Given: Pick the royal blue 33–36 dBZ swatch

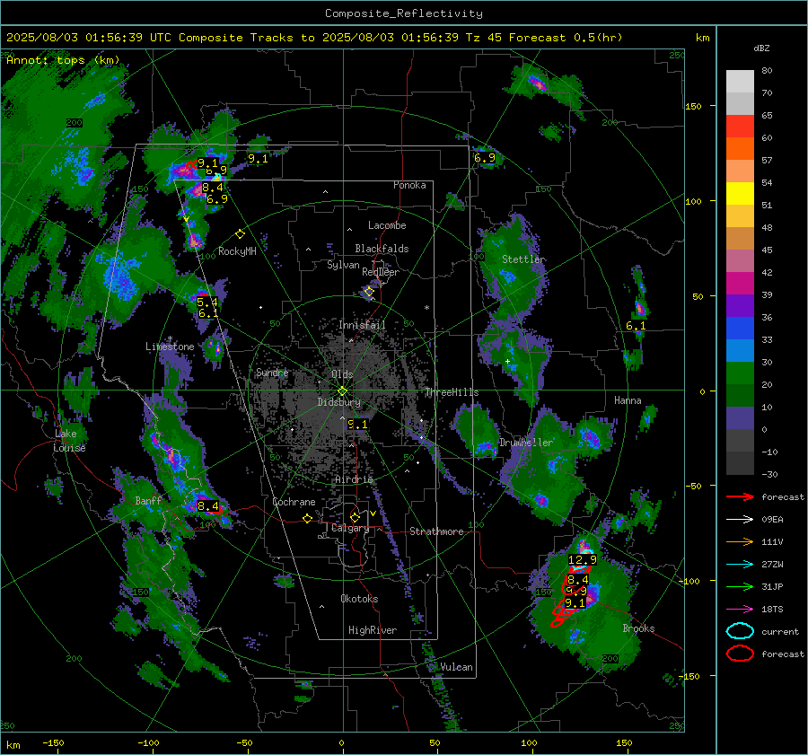Looking at the screenshot, I should 740,329.
